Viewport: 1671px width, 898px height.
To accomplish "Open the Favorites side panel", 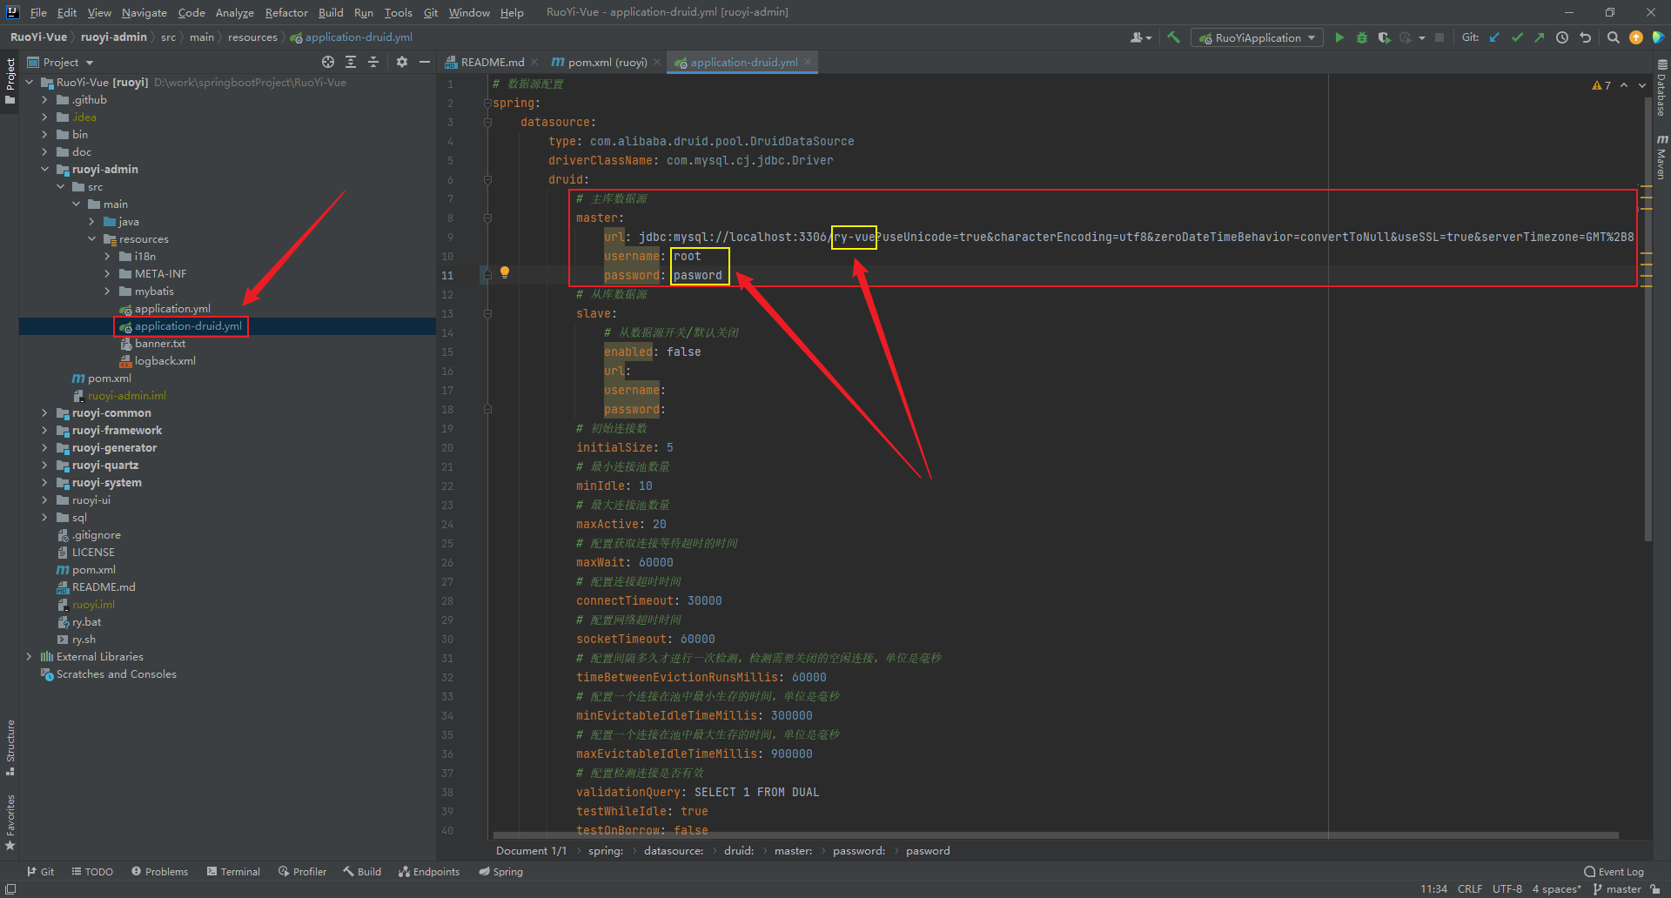I will tap(10, 822).
